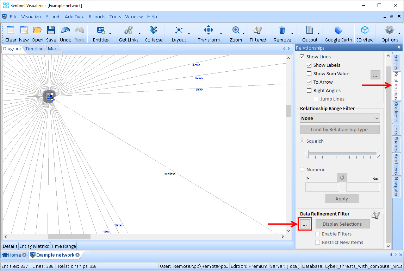Open the Relationship Range Filter dropdown
404x271 pixels.
click(x=340, y=118)
